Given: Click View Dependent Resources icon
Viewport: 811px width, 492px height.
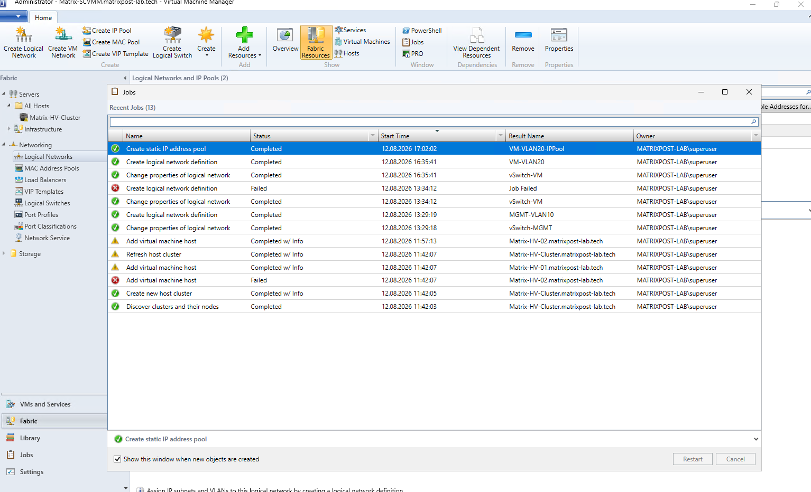Looking at the screenshot, I should tap(476, 42).
